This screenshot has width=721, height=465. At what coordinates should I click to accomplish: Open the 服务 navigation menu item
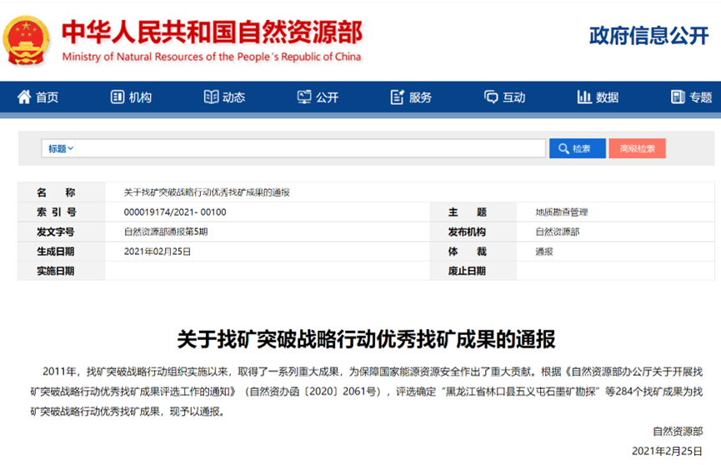click(x=420, y=97)
